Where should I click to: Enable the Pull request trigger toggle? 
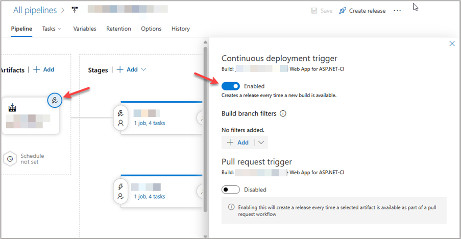tap(231, 190)
